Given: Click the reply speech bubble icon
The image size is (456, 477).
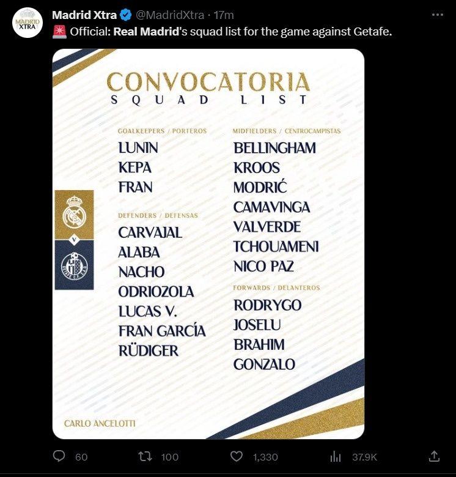Looking at the screenshot, I should [59, 456].
